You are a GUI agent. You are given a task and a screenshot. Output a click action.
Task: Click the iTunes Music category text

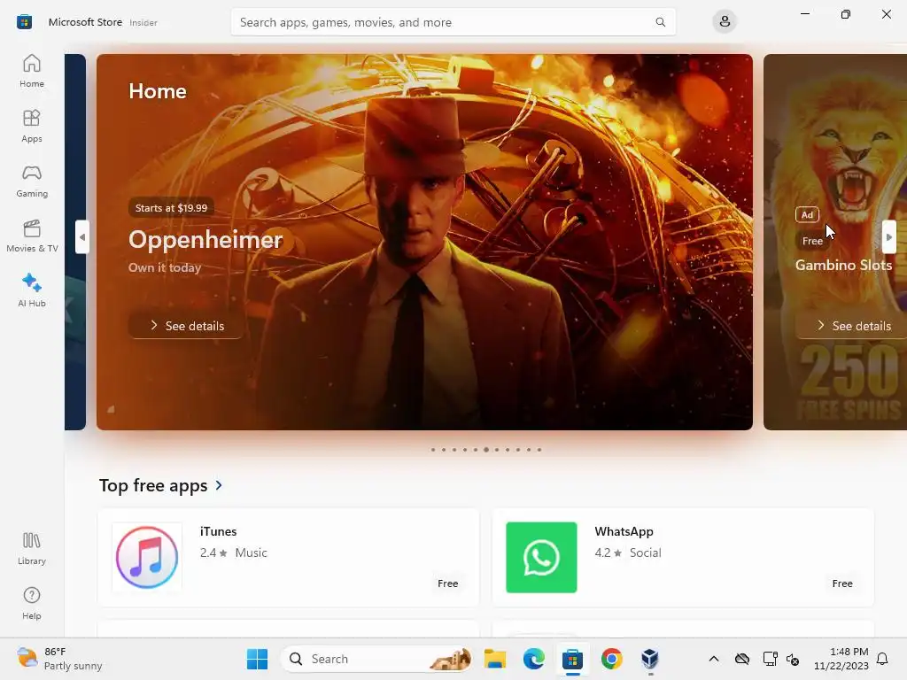click(x=251, y=552)
